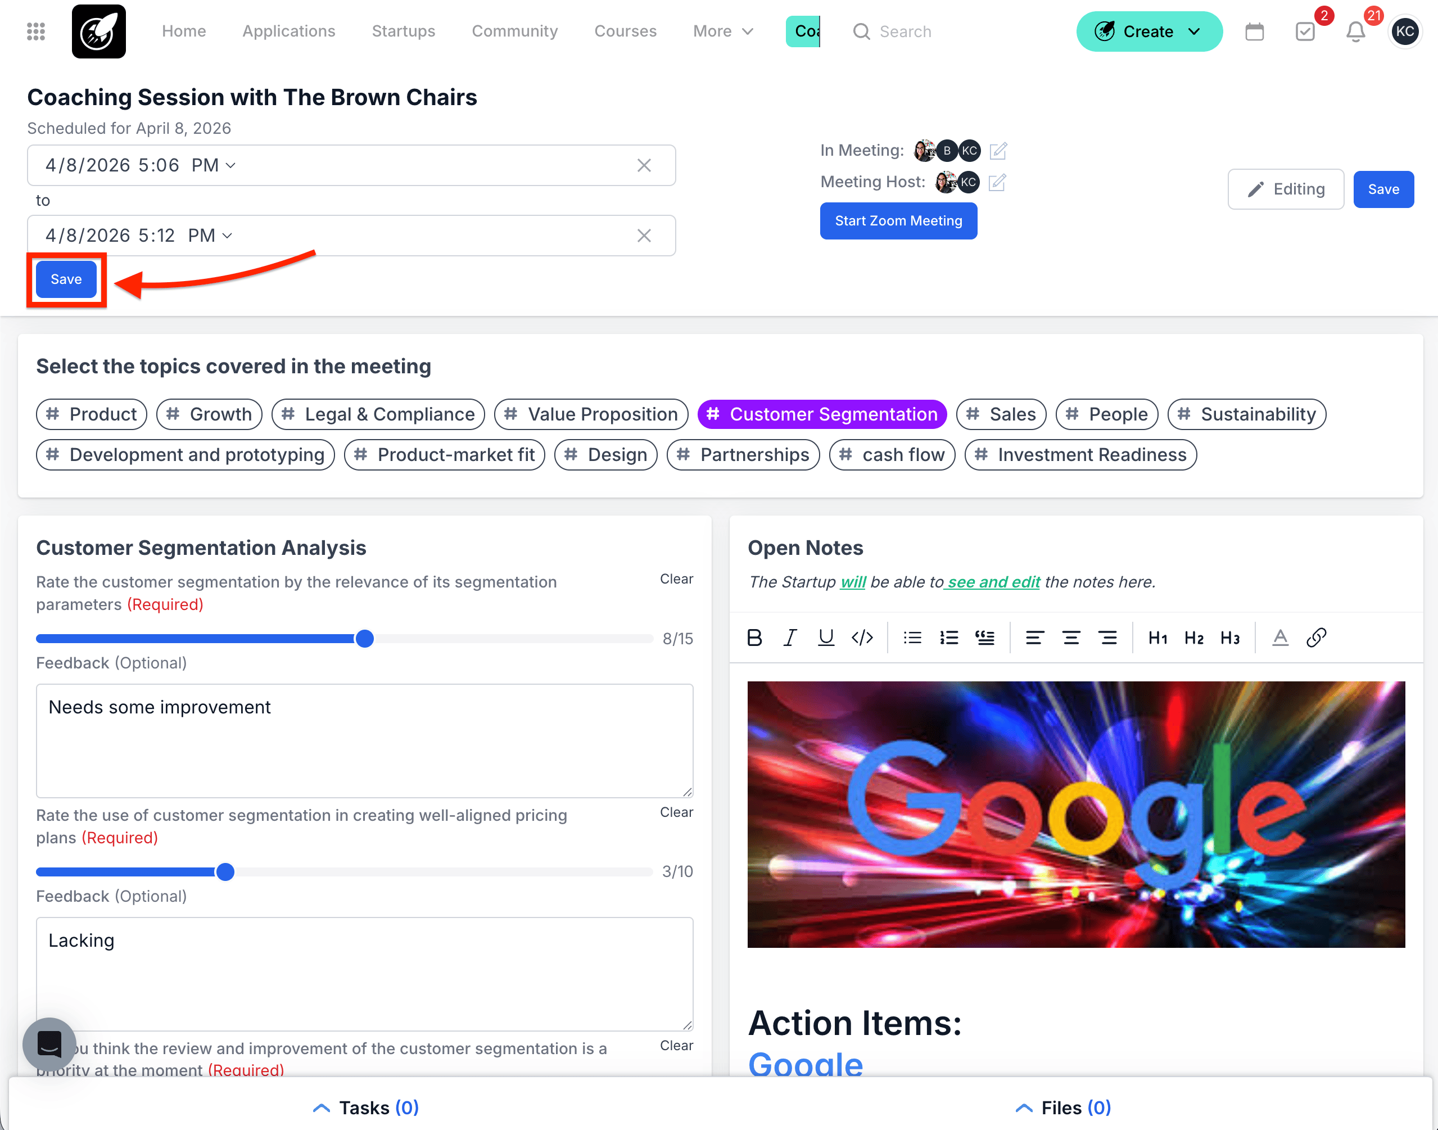Insert a numbered list
Viewport: 1438px width, 1130px height.
[x=948, y=638]
